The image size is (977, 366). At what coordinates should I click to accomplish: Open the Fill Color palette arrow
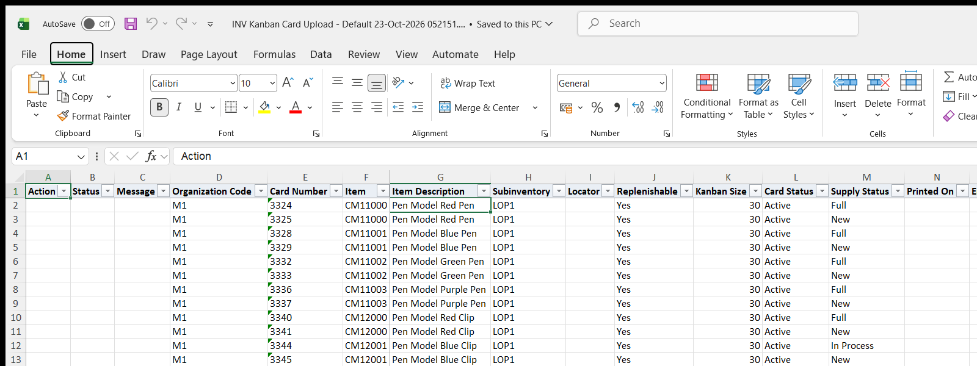(x=278, y=107)
